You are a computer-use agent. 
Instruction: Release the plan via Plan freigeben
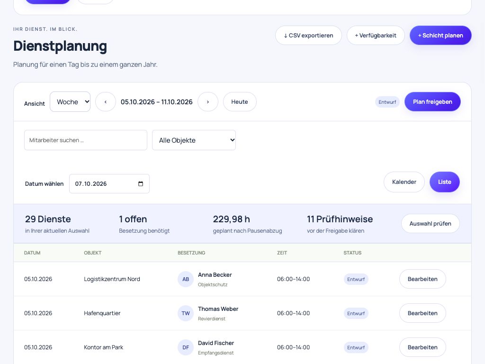pos(432,102)
